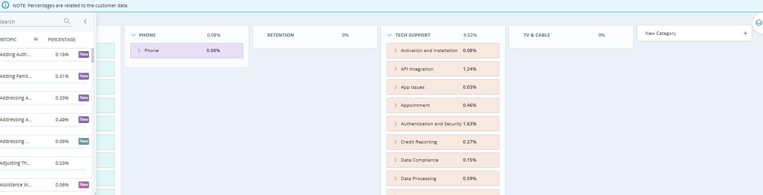Select the RETENTION category header
763x195 pixels.
coord(280,35)
